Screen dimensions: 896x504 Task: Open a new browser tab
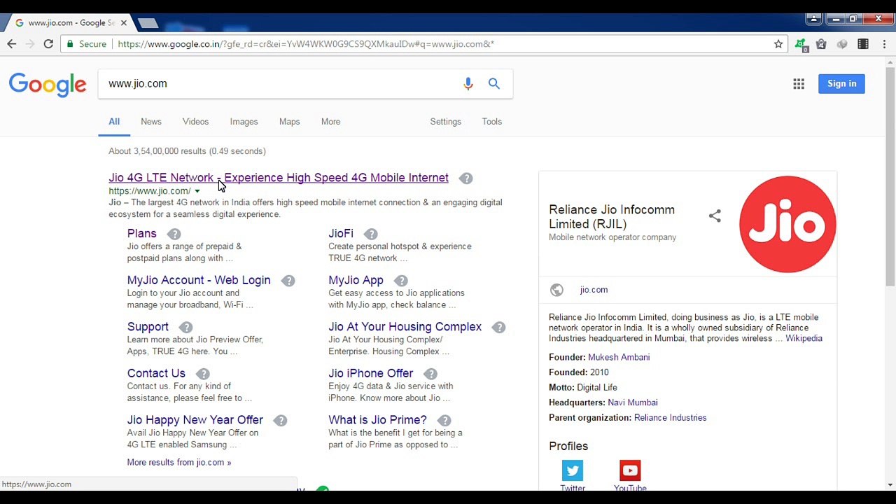pos(148,23)
